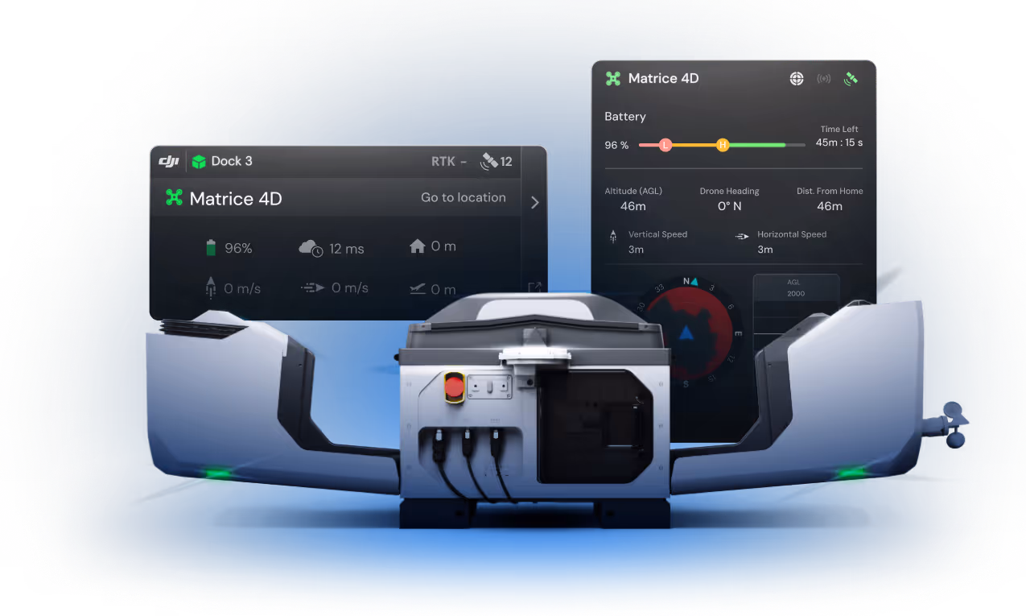The height and width of the screenshot is (616, 1026).
Task: Click the globe target icon in telemetry header
Action: 797,79
